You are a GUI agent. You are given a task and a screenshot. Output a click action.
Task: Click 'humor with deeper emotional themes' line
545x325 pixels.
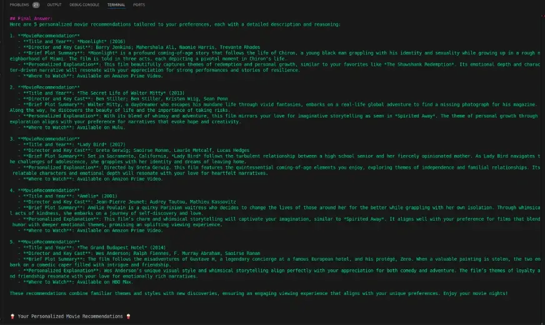[117, 224]
